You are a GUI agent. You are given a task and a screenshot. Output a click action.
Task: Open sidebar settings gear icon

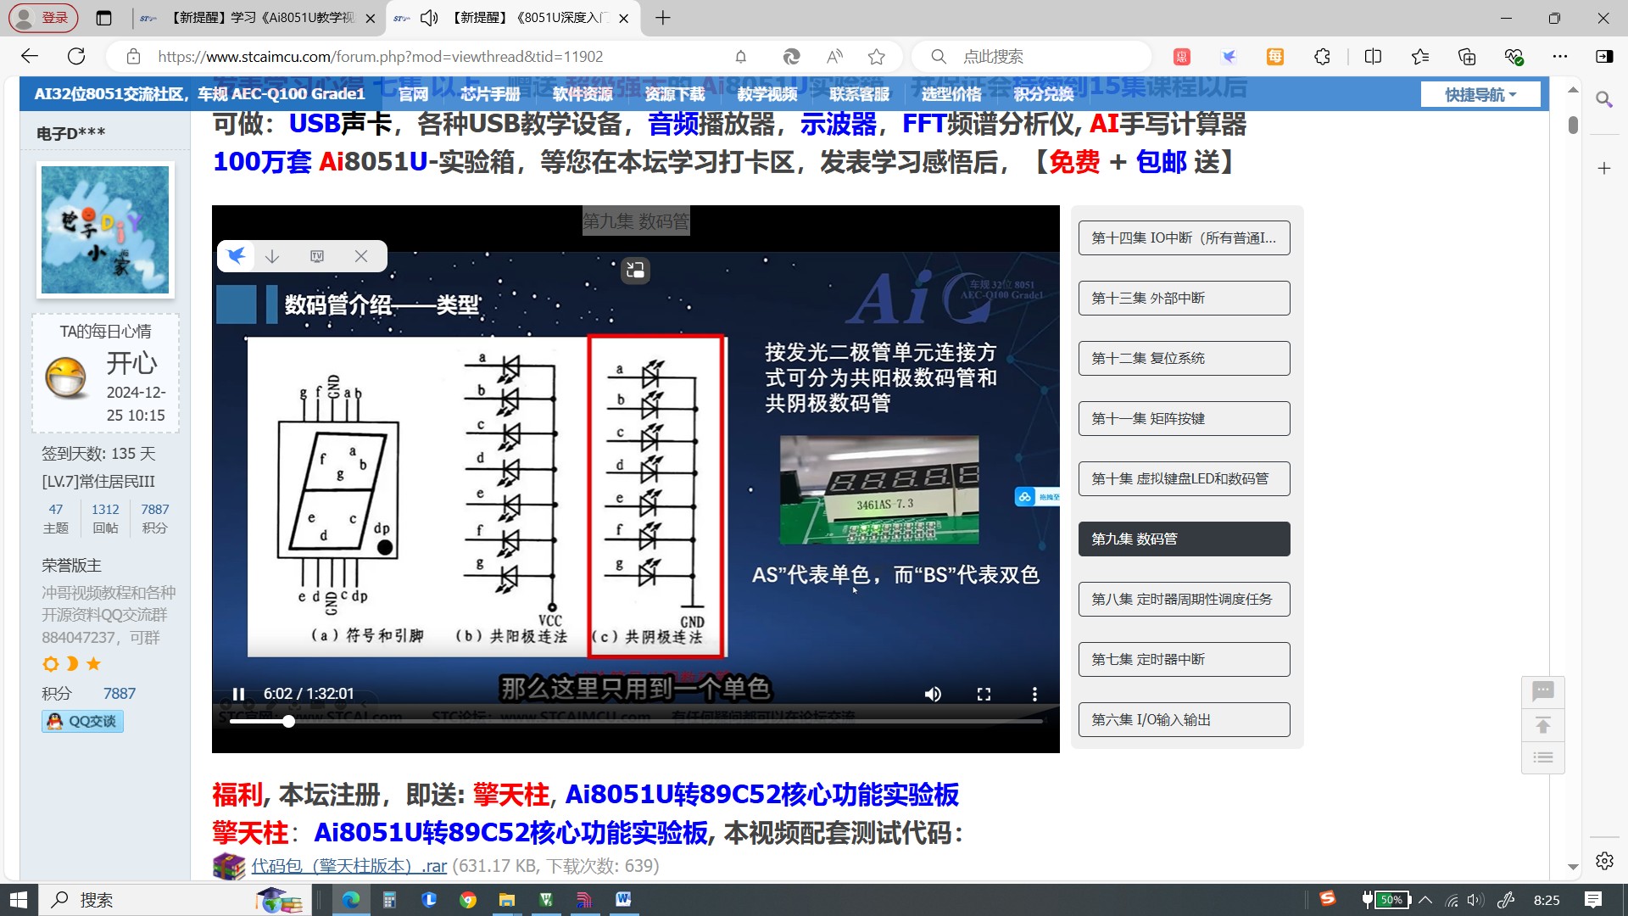pos(1604,861)
